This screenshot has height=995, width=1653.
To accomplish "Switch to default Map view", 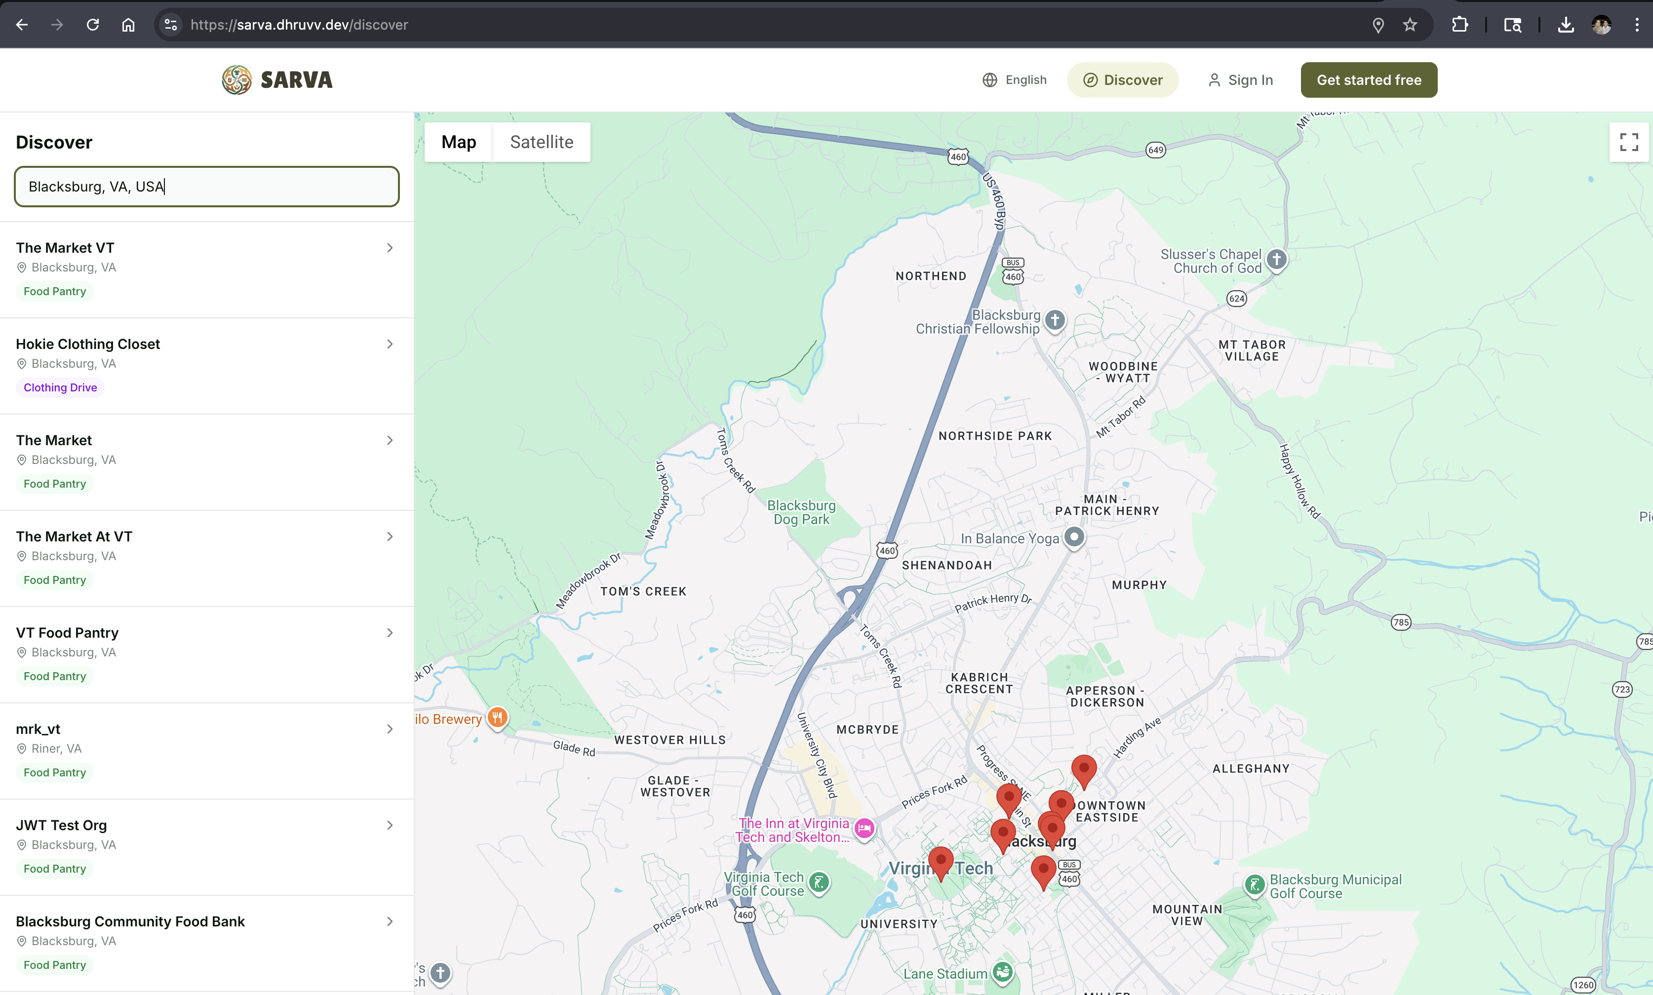I will 459,142.
